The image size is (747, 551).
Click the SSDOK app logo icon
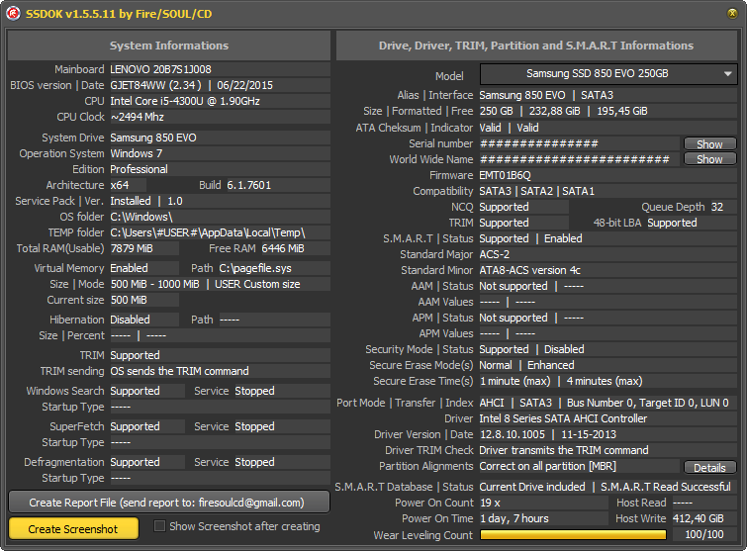tap(13, 13)
